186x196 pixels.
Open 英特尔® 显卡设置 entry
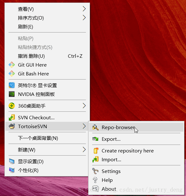47,85
